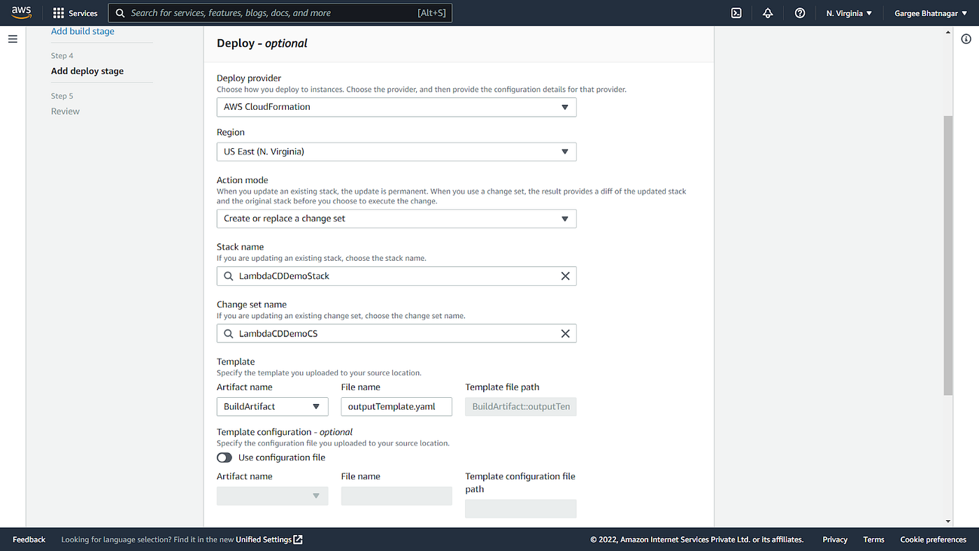Open the Deploy provider dropdown

coord(396,106)
